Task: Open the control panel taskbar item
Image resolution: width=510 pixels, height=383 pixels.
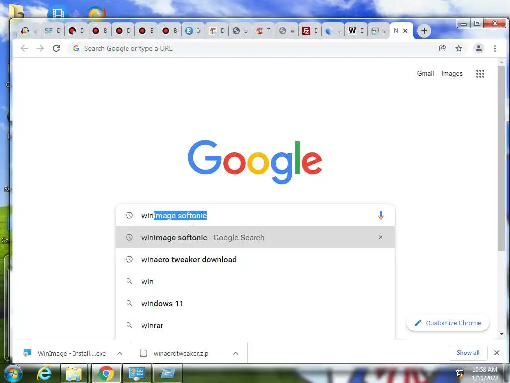Action: pyautogui.click(x=136, y=373)
